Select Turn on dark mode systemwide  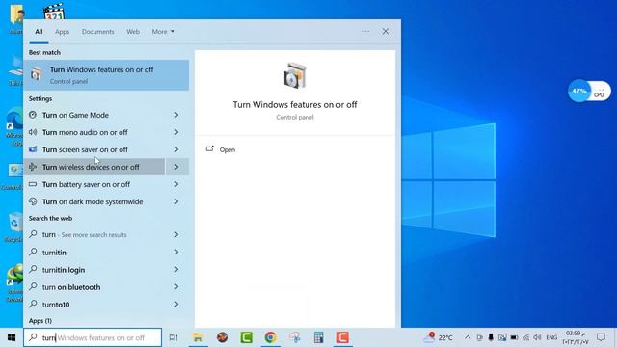click(x=94, y=201)
